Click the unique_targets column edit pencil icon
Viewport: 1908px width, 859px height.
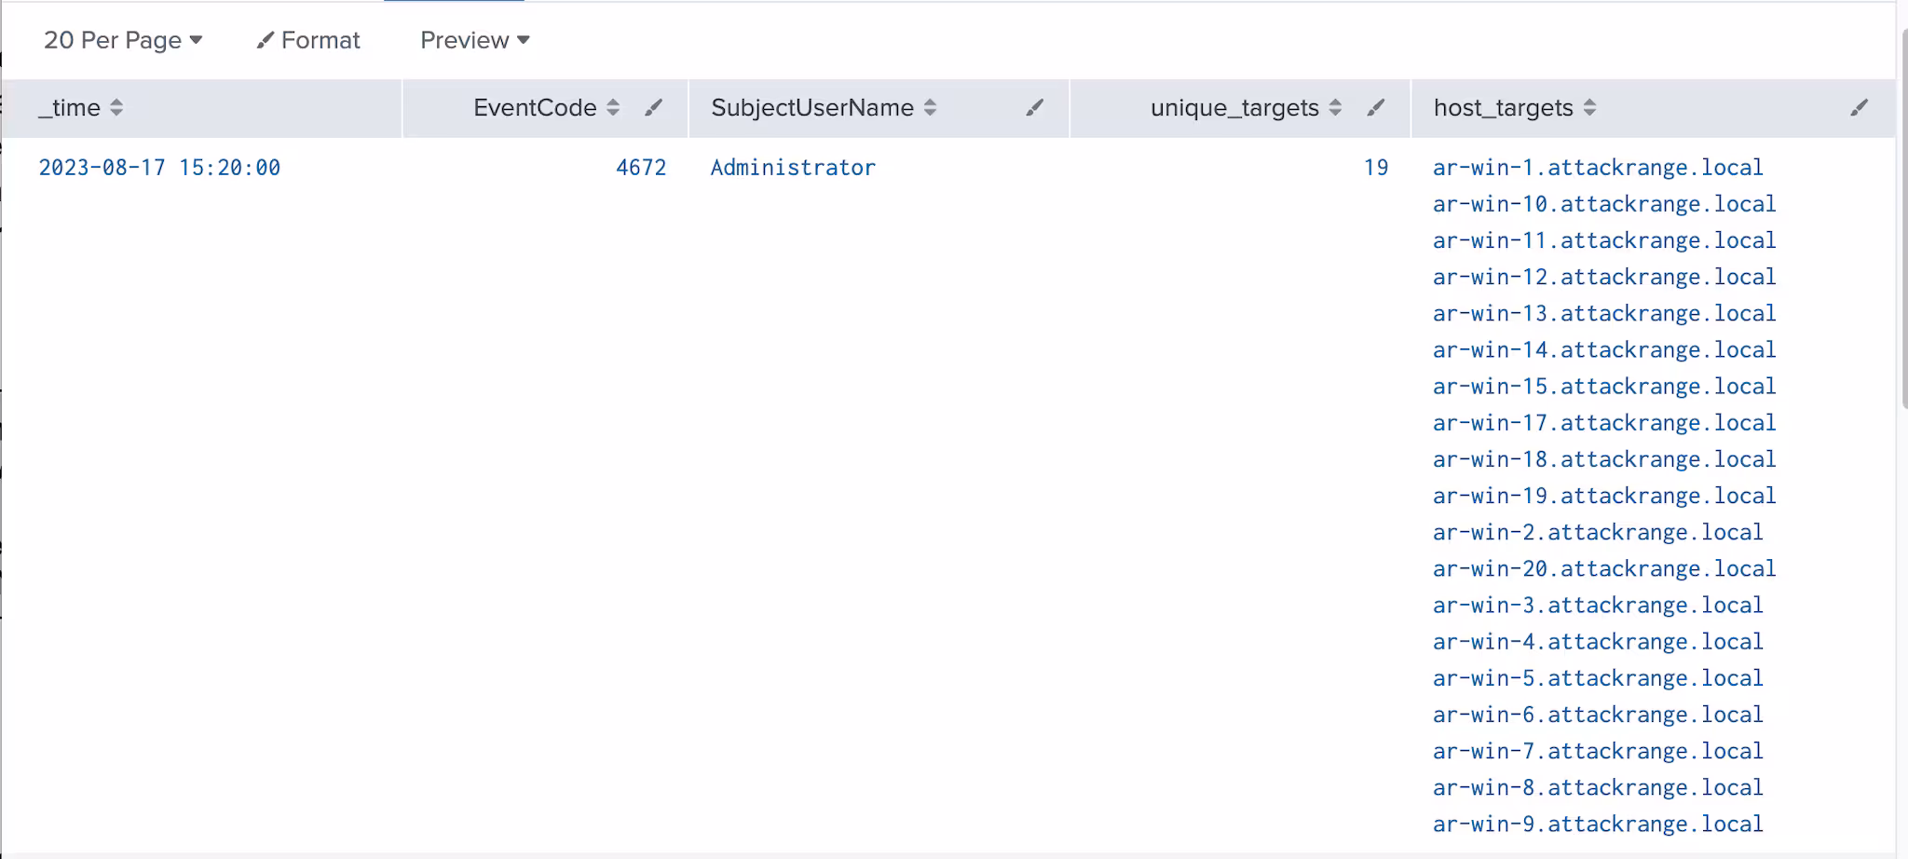pyautogui.click(x=1375, y=108)
